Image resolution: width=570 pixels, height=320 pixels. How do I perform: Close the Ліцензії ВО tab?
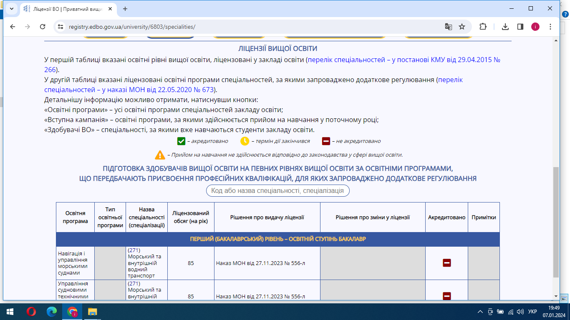[x=110, y=9]
